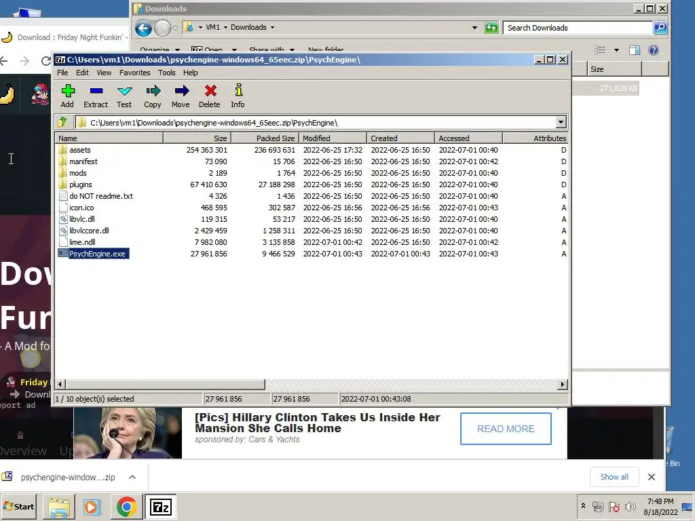Click the horizontal scrollbar thumb in 7-Zip
695x521 pixels.
[166, 384]
